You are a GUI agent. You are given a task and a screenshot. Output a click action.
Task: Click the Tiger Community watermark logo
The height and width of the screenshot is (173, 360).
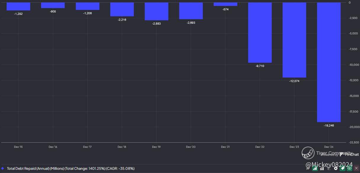(x=308, y=153)
